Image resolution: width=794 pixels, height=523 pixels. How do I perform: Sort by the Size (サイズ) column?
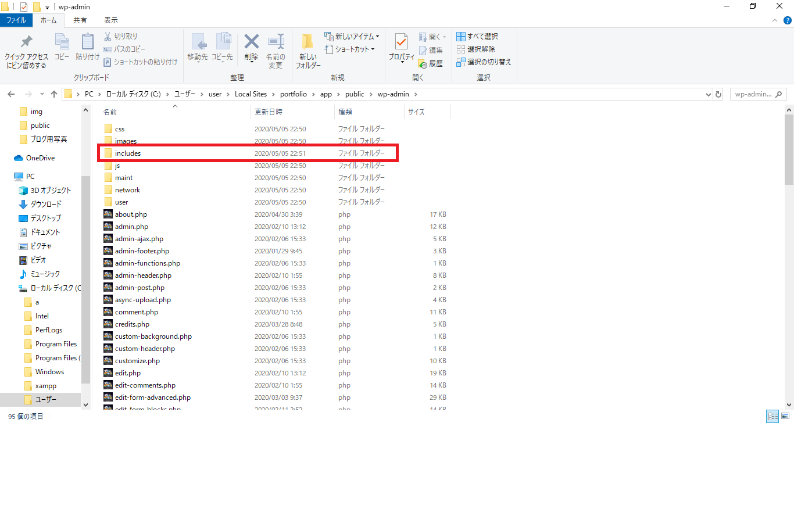(427, 112)
